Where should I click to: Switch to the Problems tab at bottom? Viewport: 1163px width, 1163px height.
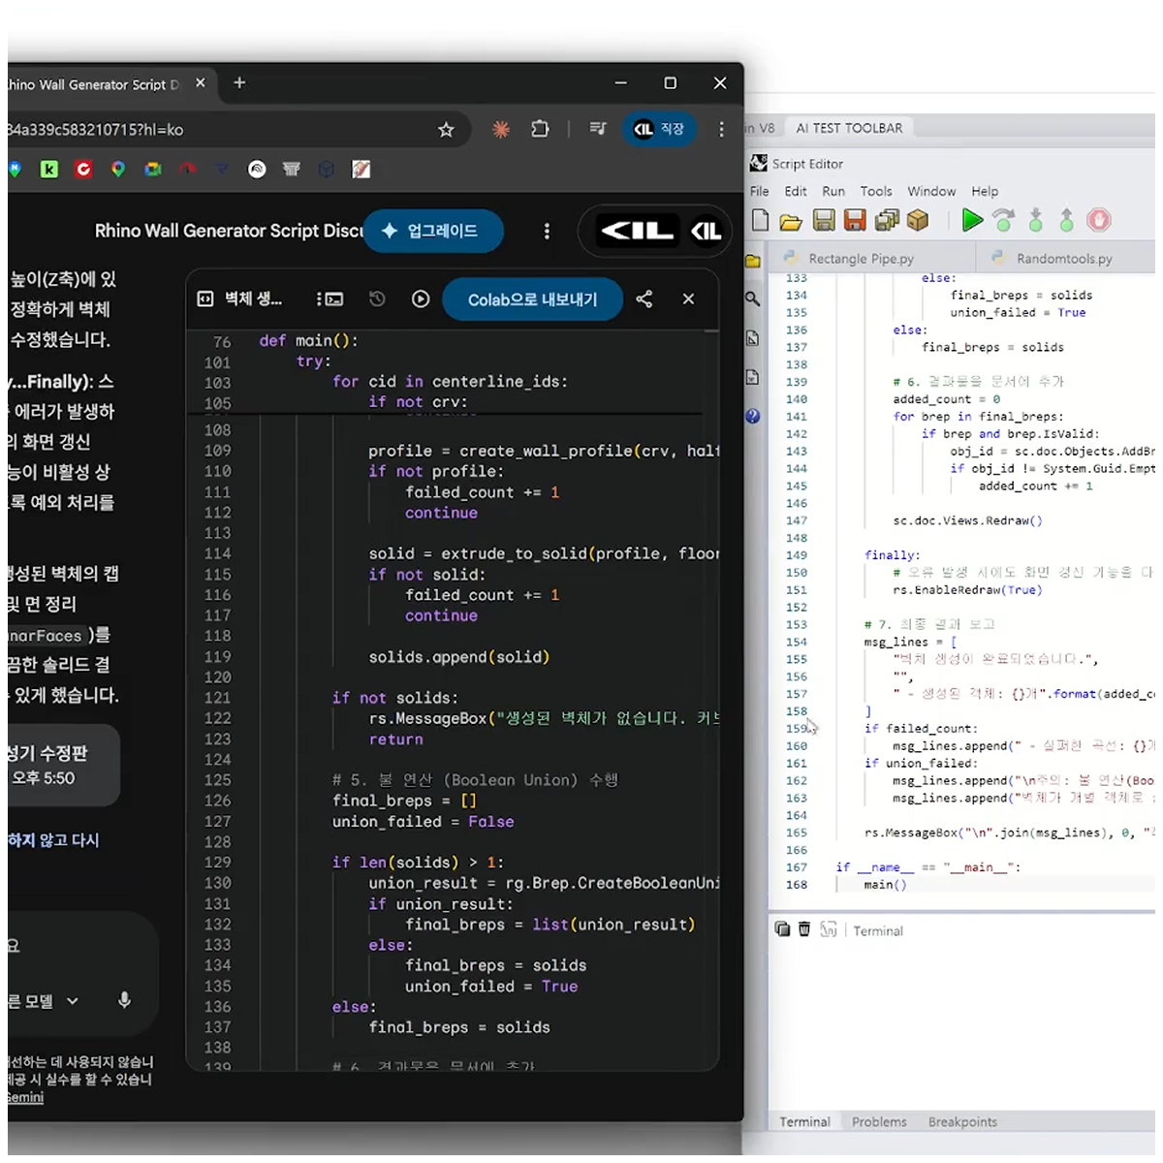(879, 1122)
